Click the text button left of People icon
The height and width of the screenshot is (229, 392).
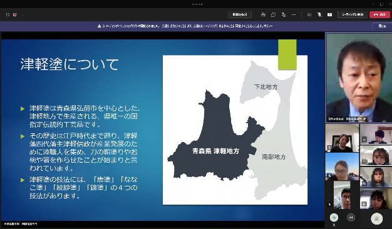point(240,15)
